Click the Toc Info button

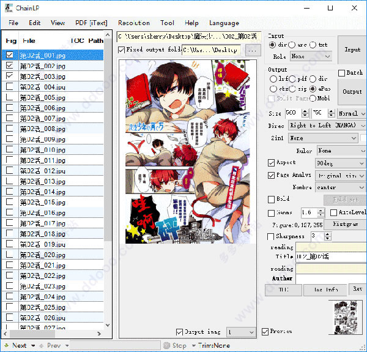[x=325, y=290]
